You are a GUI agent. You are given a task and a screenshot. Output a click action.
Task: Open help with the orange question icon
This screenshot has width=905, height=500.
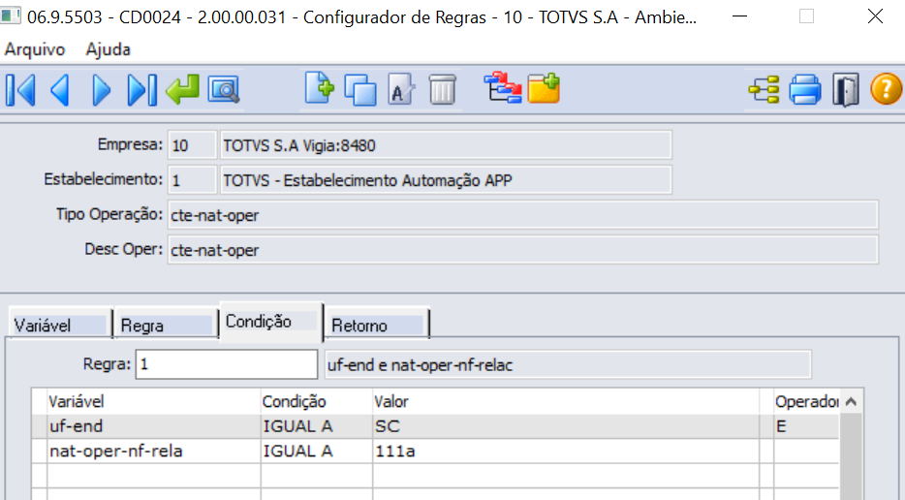click(x=886, y=90)
